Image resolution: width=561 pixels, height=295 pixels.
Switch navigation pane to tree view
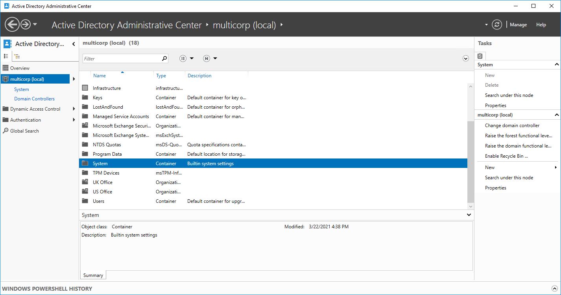pyautogui.click(x=17, y=56)
